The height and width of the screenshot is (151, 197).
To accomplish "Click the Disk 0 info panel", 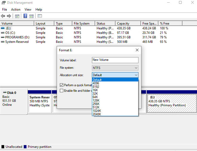I will tap(13, 101).
